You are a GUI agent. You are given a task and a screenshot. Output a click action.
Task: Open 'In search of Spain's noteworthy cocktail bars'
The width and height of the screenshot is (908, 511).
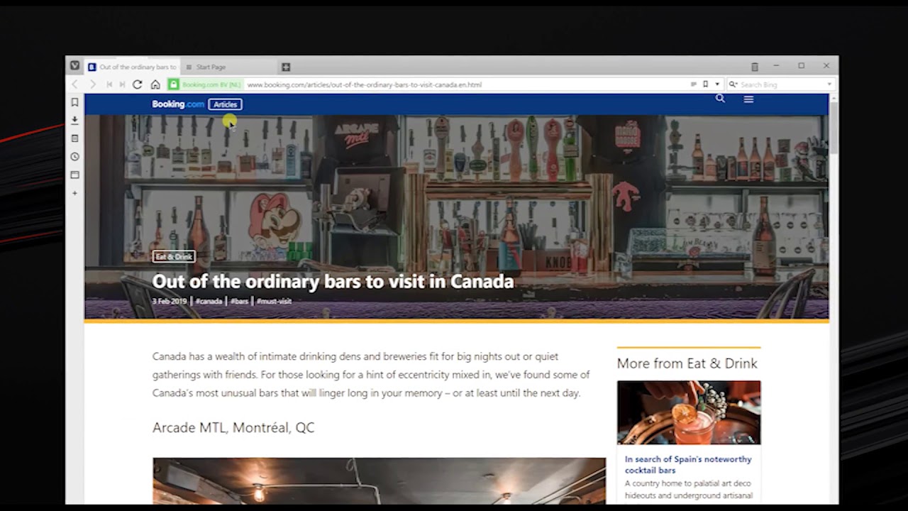688,464
